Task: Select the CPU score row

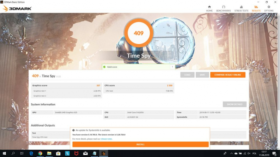Action: click(139, 85)
